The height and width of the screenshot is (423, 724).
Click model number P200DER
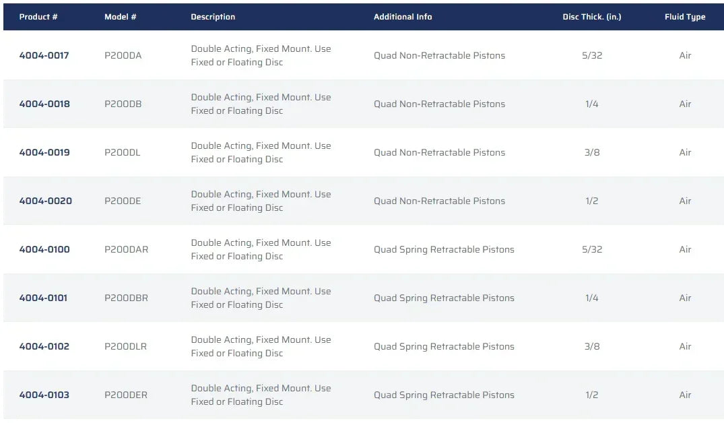pos(126,395)
